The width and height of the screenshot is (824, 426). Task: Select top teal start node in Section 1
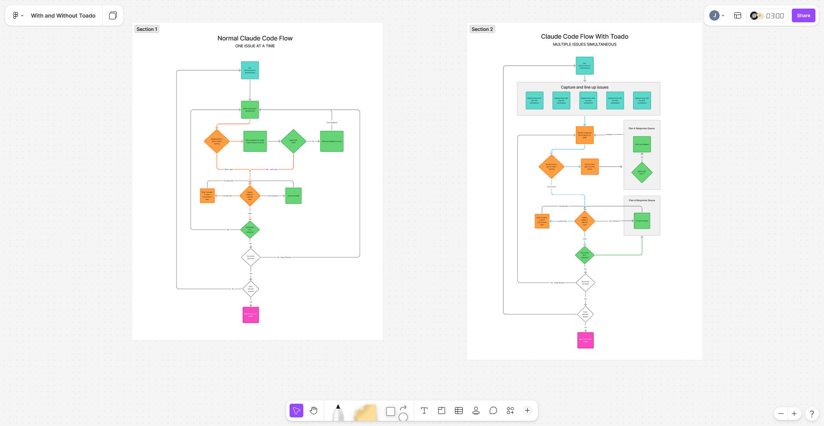tap(250, 70)
